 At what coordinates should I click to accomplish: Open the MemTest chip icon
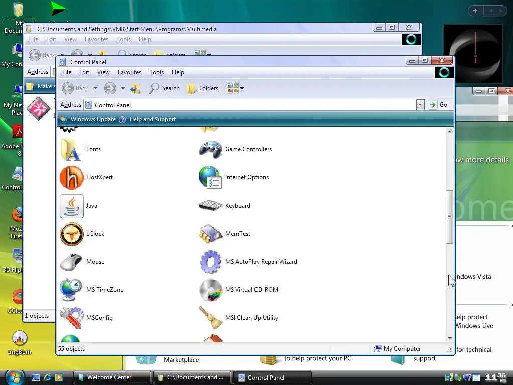click(x=211, y=234)
